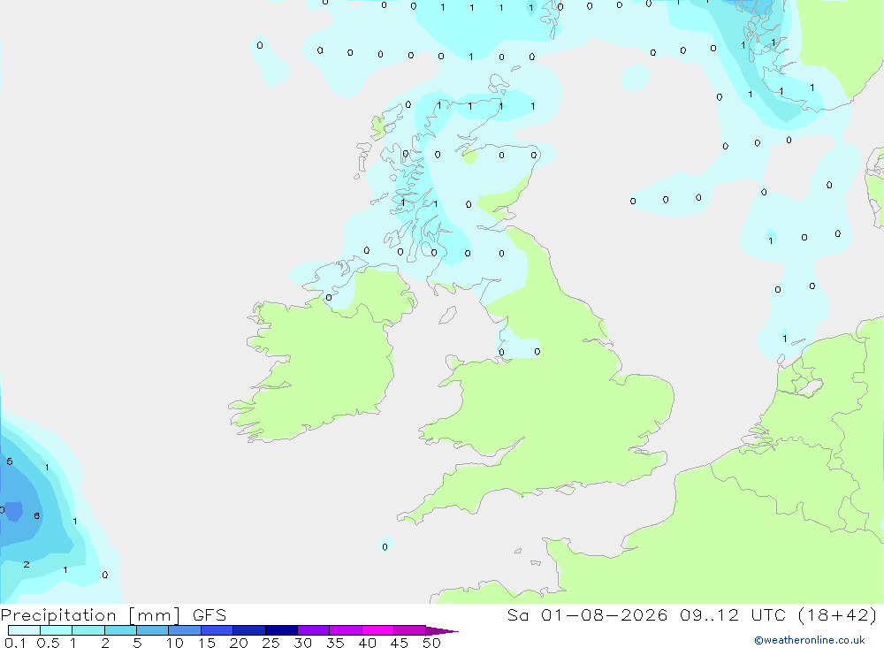Click legend scale label '40'
Viewport: 884px width, 648px height.
368,643
